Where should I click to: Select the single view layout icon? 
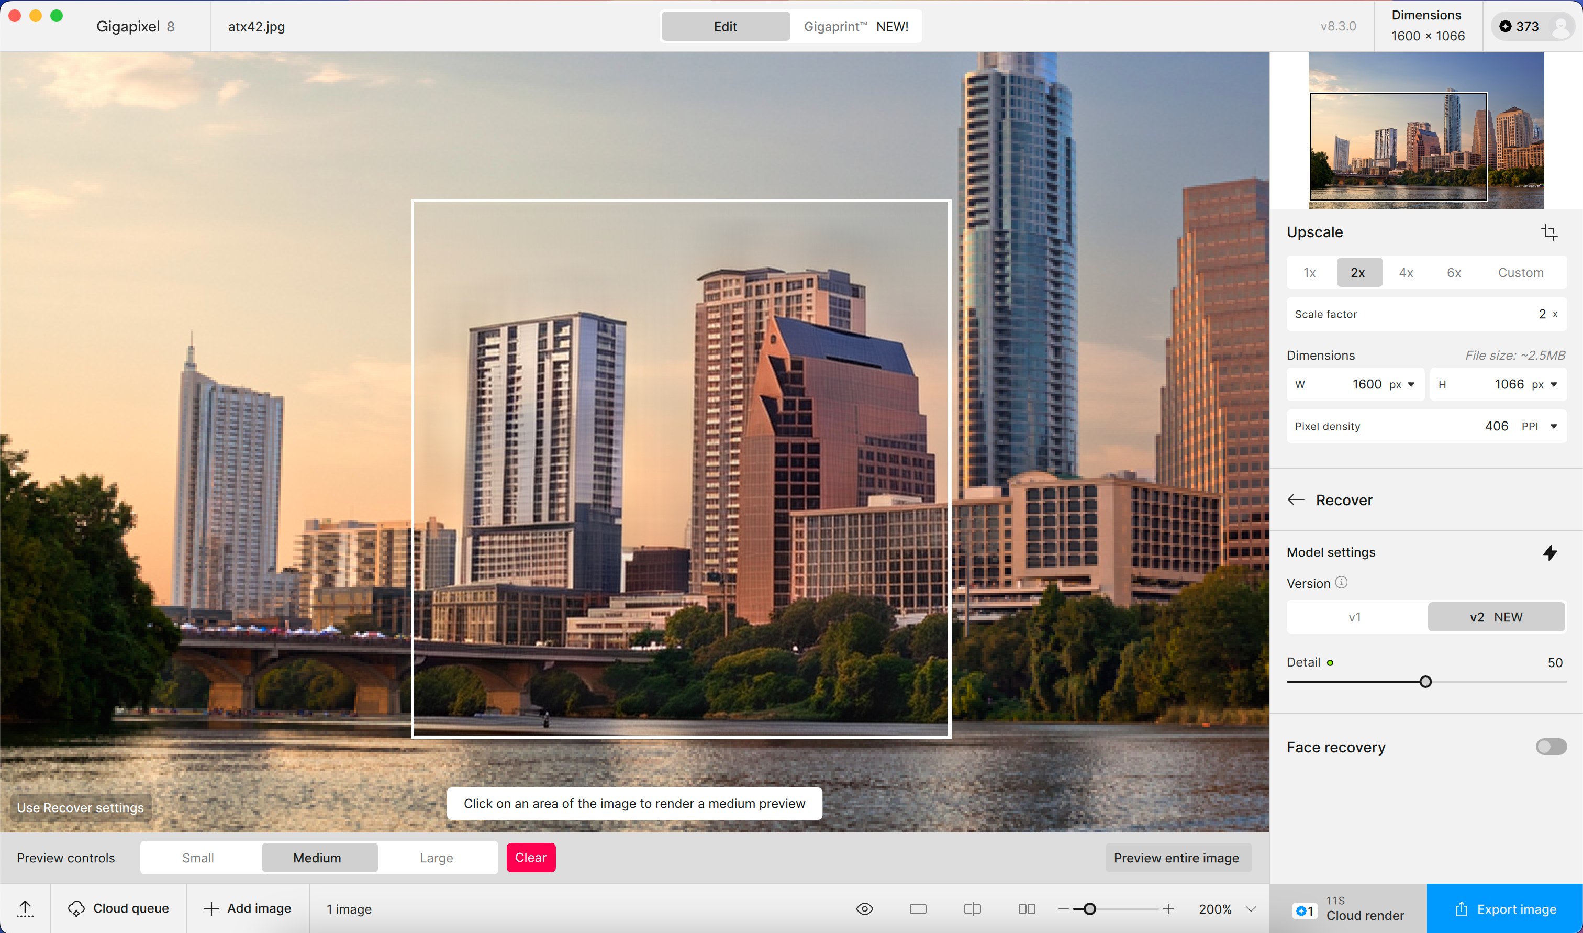coord(918,909)
